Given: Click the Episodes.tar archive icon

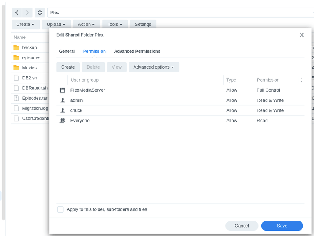Looking at the screenshot, I should pos(17,98).
